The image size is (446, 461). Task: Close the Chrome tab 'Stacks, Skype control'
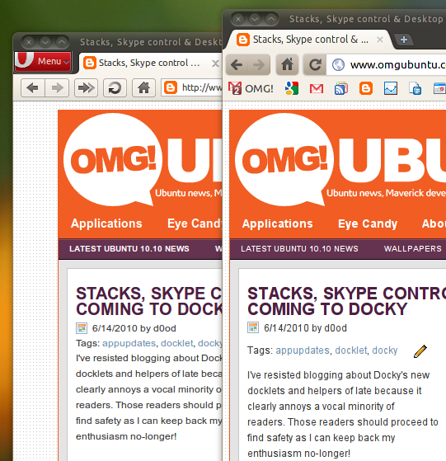click(x=380, y=40)
